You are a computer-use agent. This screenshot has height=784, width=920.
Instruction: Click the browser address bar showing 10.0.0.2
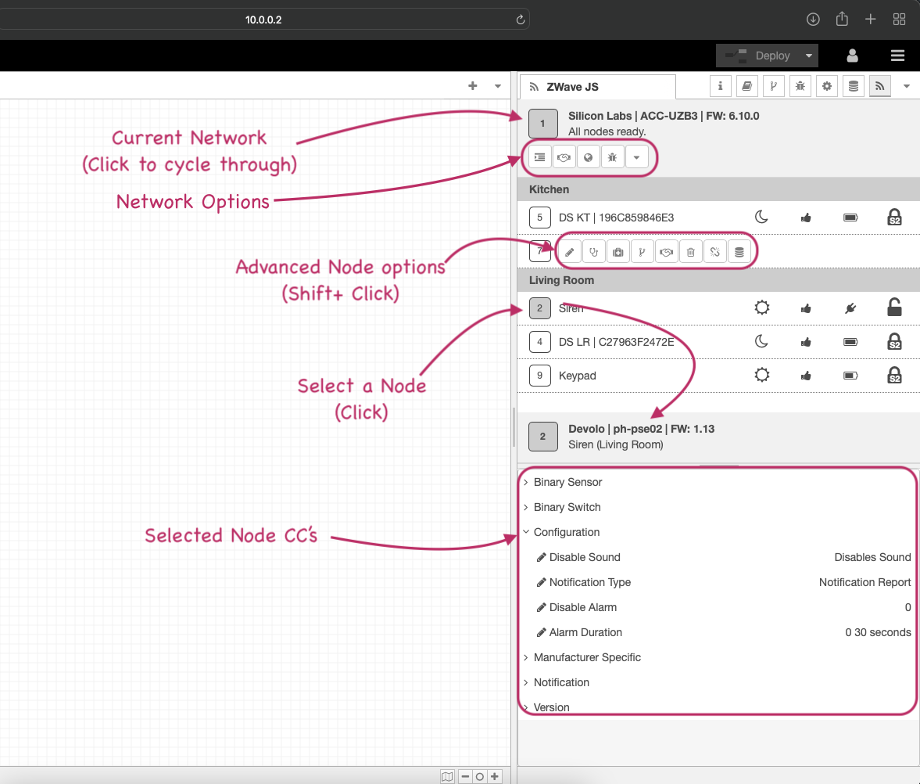[x=263, y=20]
